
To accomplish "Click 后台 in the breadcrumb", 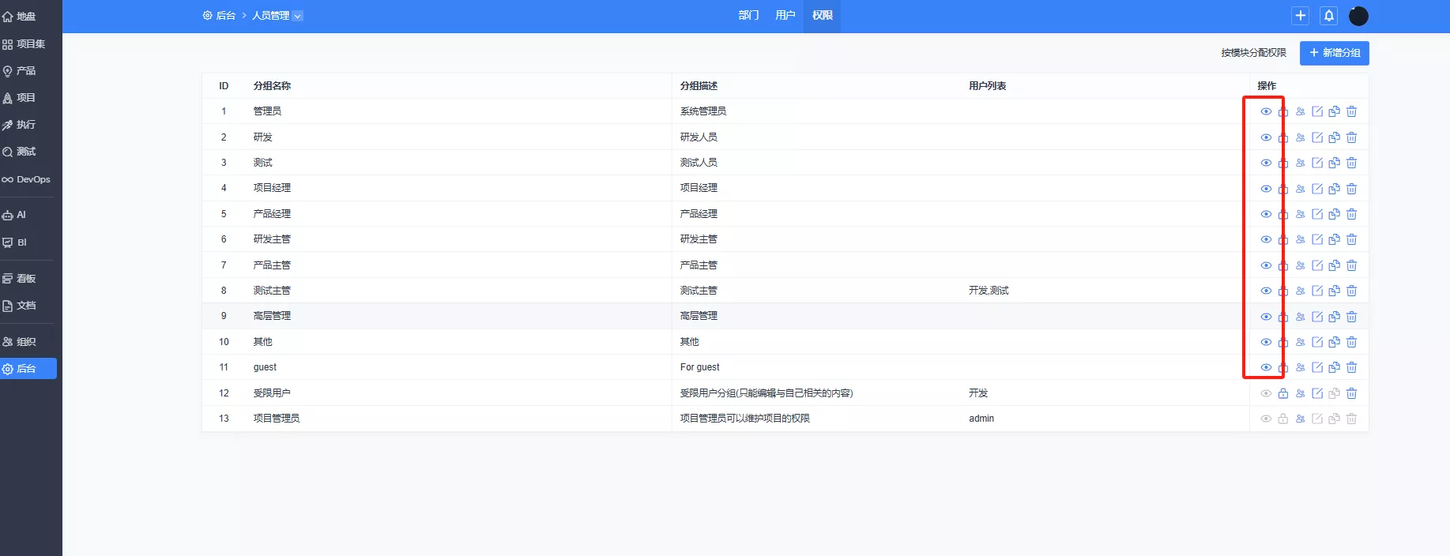I will coord(225,16).
